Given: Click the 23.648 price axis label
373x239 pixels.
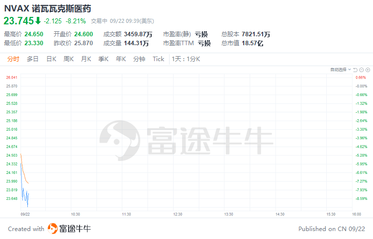Looking at the screenshot, I should [11, 198].
